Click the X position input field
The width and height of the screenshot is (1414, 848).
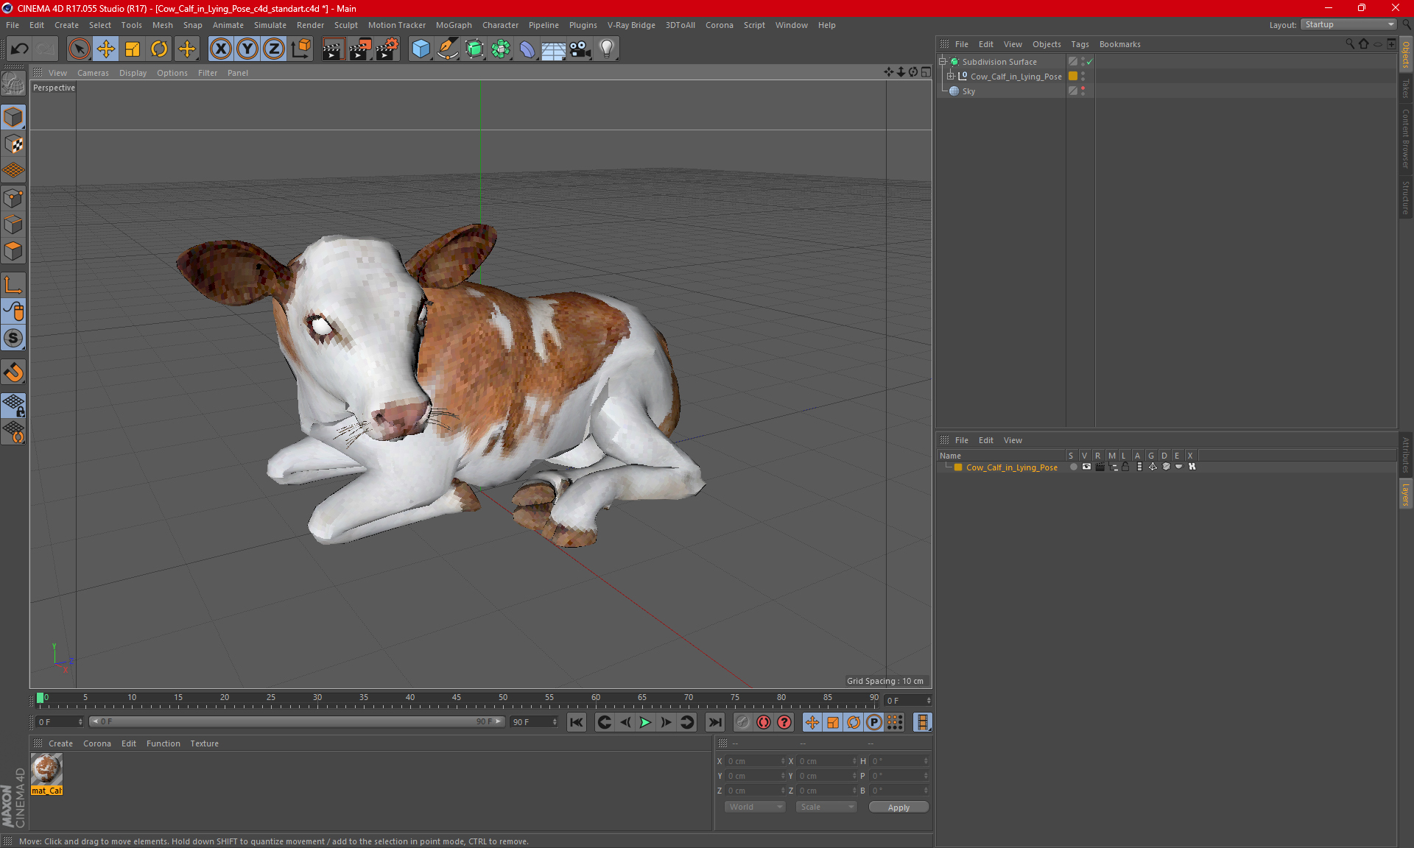753,761
